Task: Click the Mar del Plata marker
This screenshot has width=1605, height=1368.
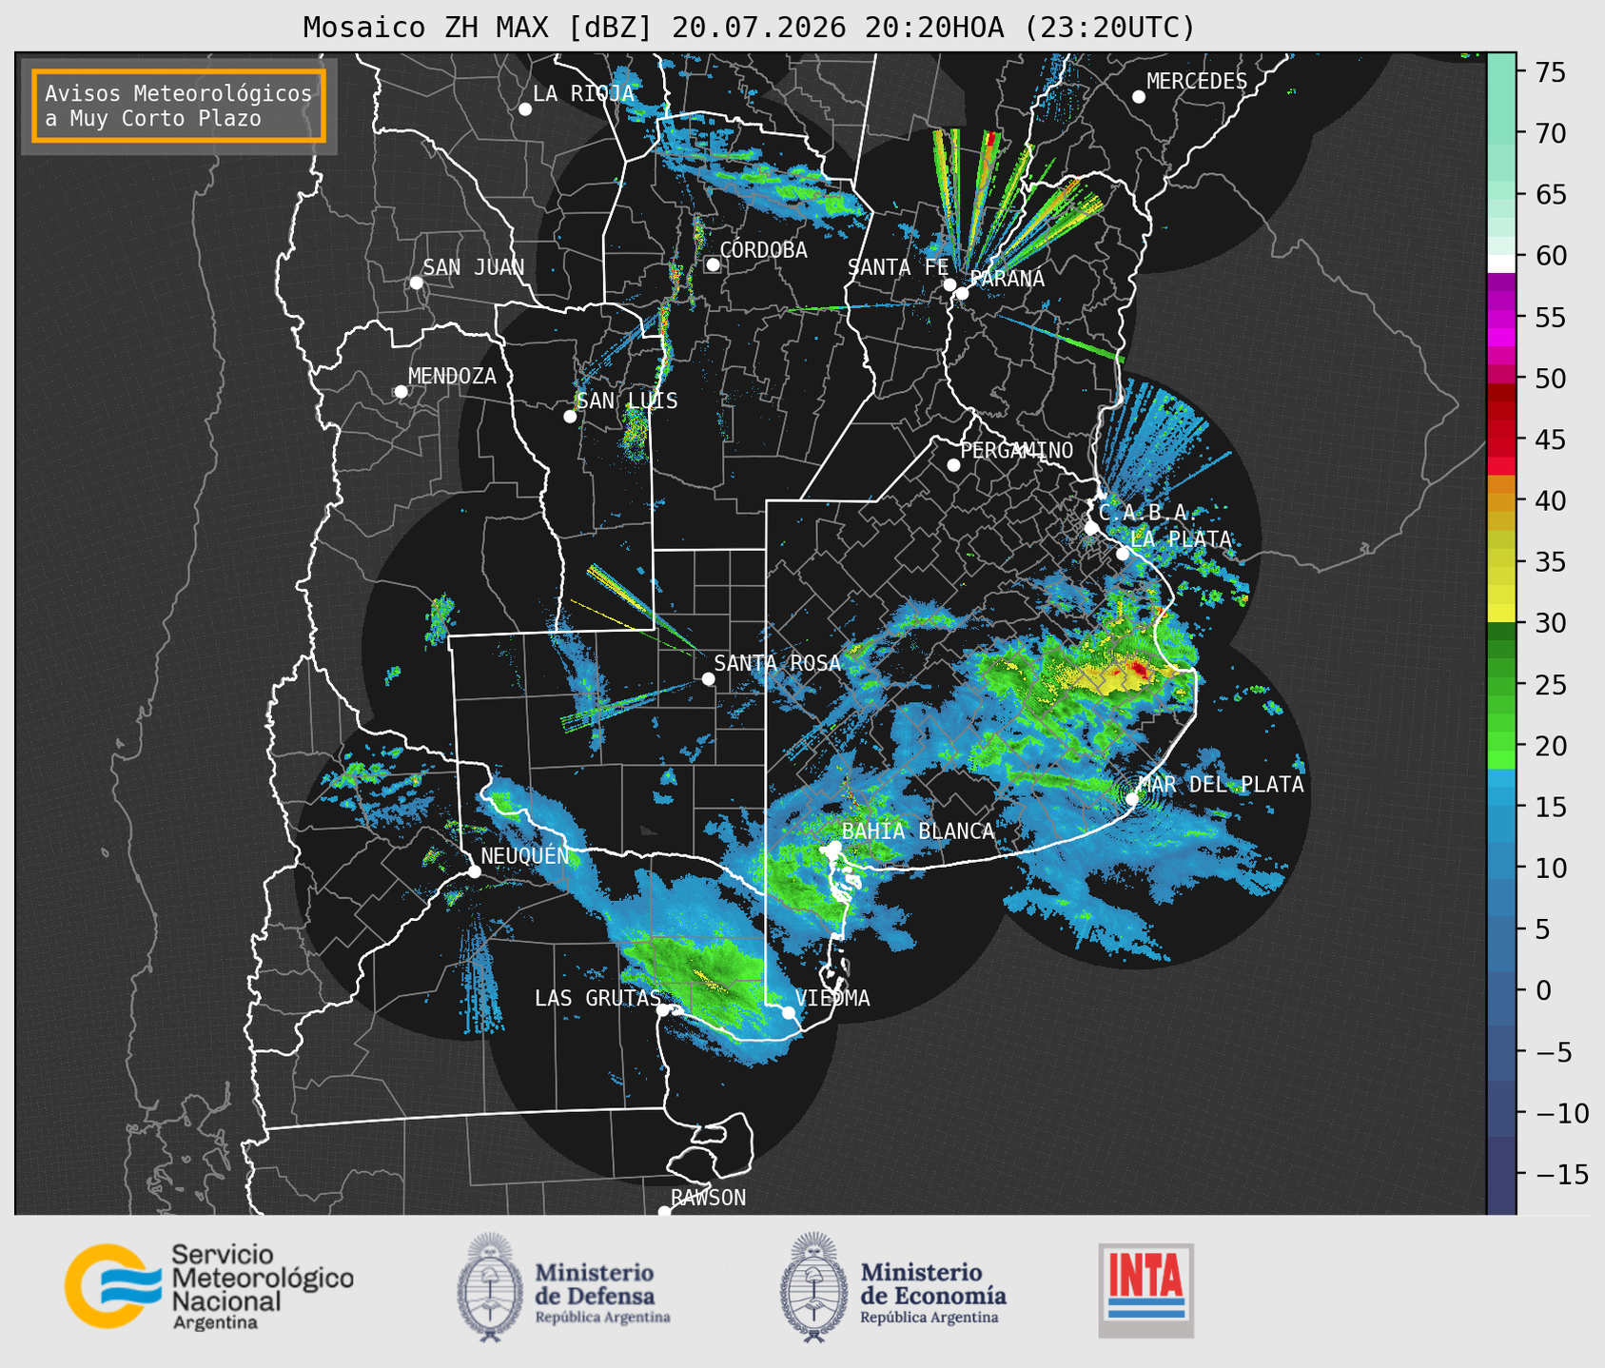Action: point(1132,798)
